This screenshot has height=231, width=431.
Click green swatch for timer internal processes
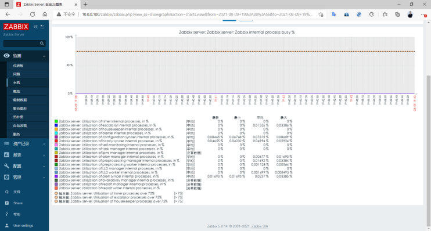[x=56, y=121]
